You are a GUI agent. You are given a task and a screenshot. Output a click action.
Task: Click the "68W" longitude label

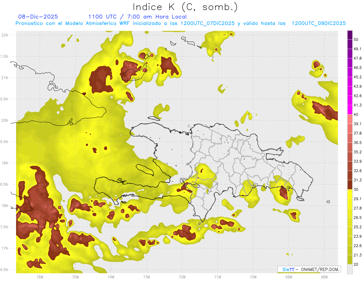324,277
